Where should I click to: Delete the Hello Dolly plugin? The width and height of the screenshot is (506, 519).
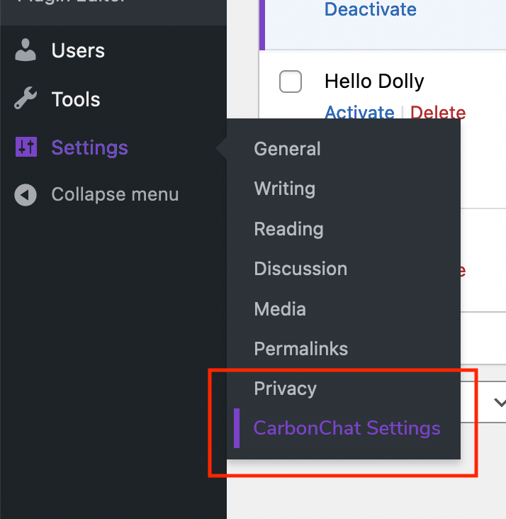coord(438,113)
